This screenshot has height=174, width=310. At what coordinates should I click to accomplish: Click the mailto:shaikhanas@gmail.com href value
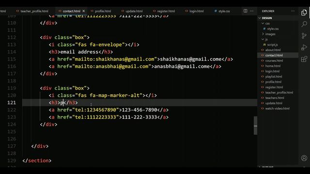pyautogui.click(x=114, y=59)
